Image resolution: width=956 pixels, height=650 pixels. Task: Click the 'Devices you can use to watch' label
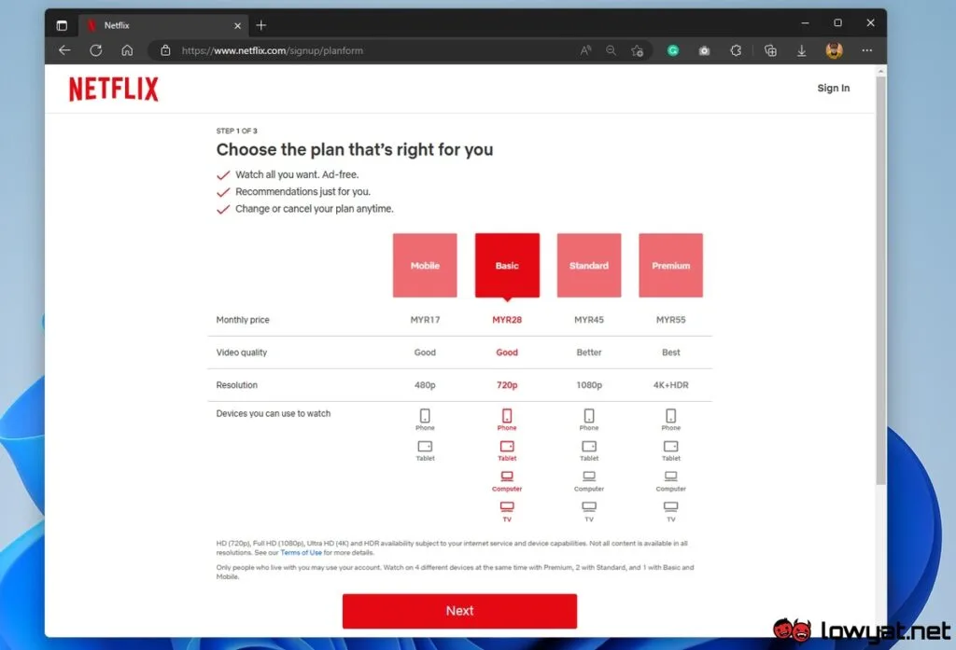point(274,414)
